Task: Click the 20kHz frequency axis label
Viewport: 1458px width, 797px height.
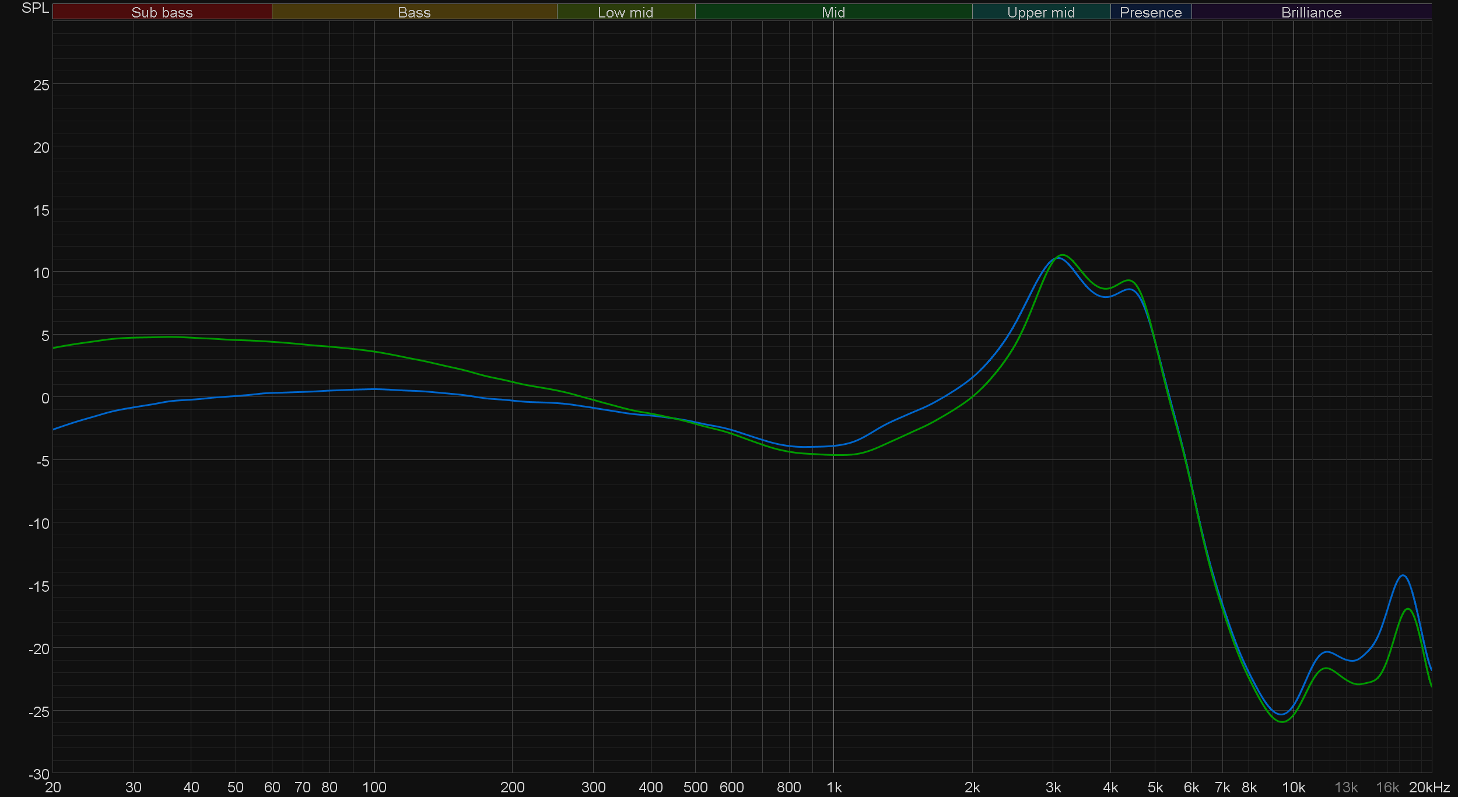Action: point(1429,787)
